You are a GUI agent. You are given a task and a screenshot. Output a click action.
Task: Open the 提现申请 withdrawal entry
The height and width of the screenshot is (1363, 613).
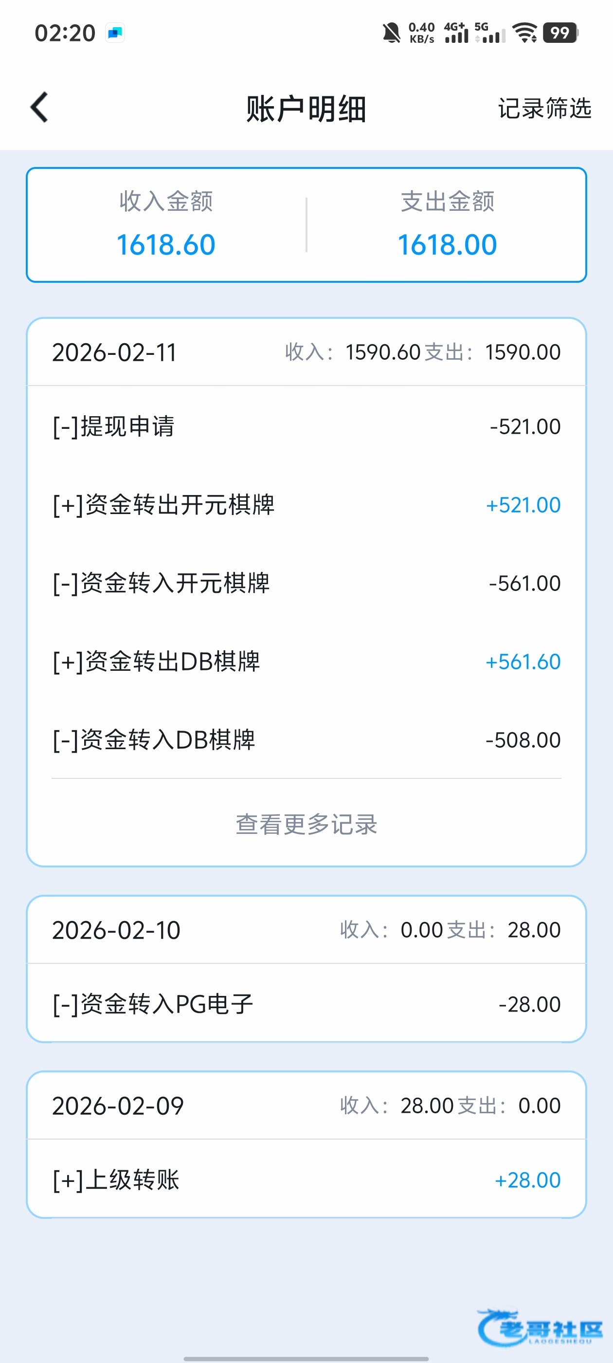(306, 426)
